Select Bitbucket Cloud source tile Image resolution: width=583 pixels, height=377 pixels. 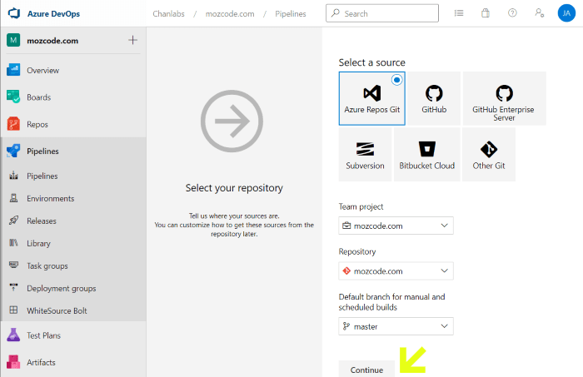[426, 155]
